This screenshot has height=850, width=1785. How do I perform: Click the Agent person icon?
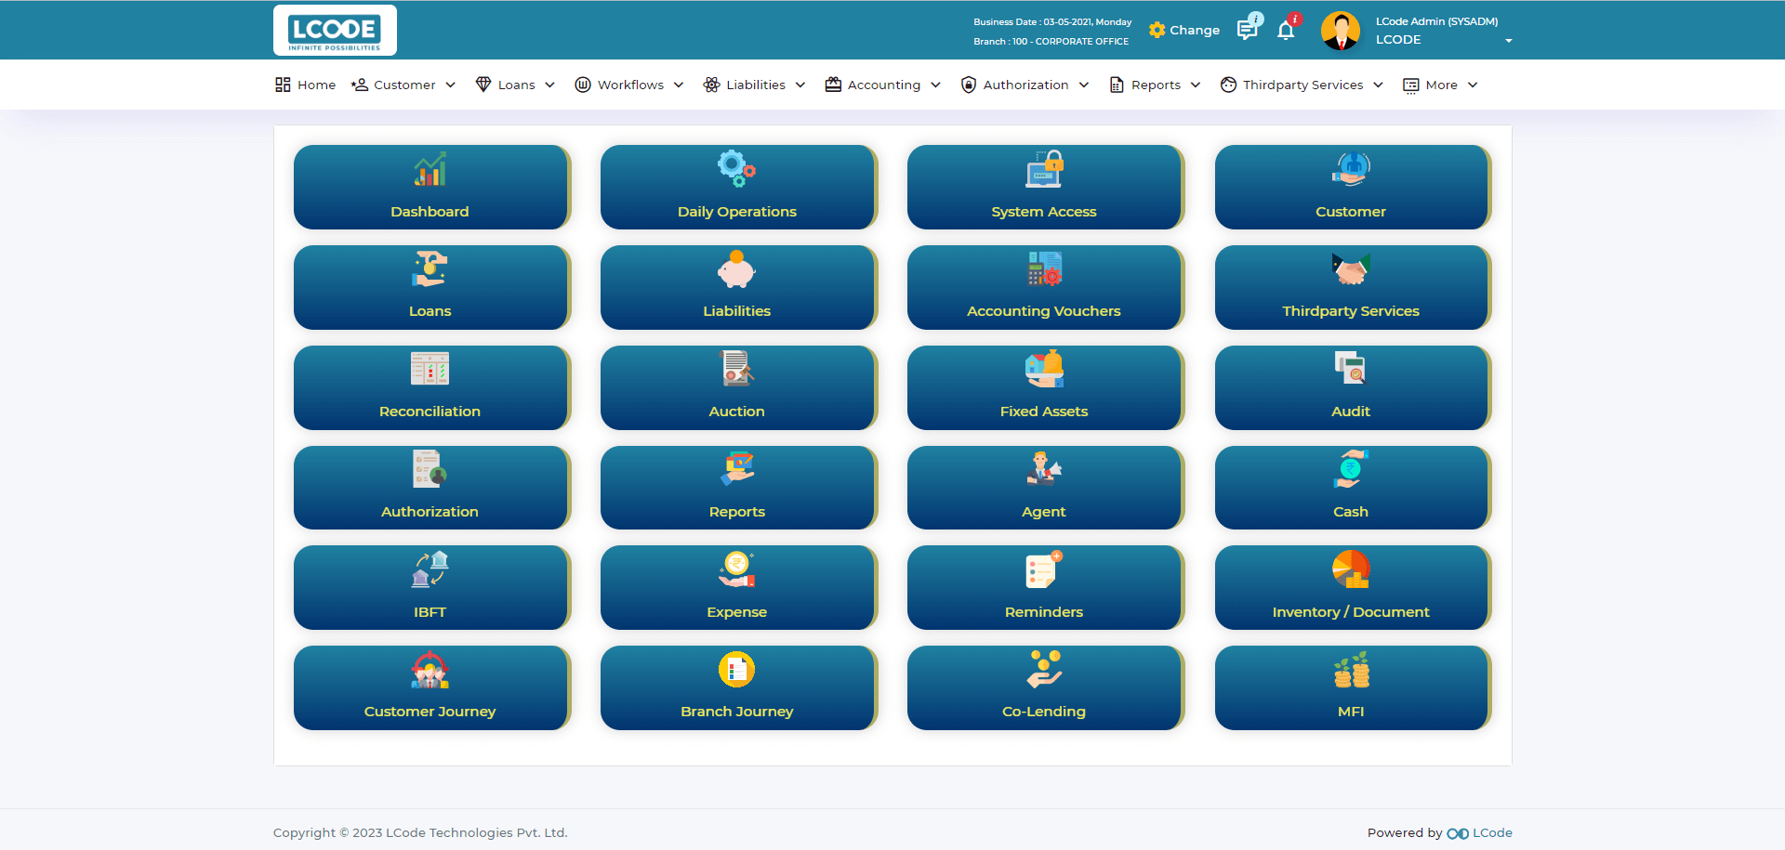pyautogui.click(x=1044, y=468)
